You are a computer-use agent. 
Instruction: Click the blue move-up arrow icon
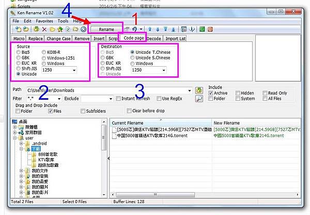[x=150, y=29]
